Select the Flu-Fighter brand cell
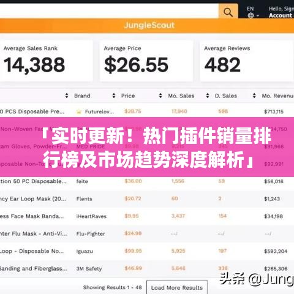Viewport: 294px width, 294px height. tap(91, 234)
